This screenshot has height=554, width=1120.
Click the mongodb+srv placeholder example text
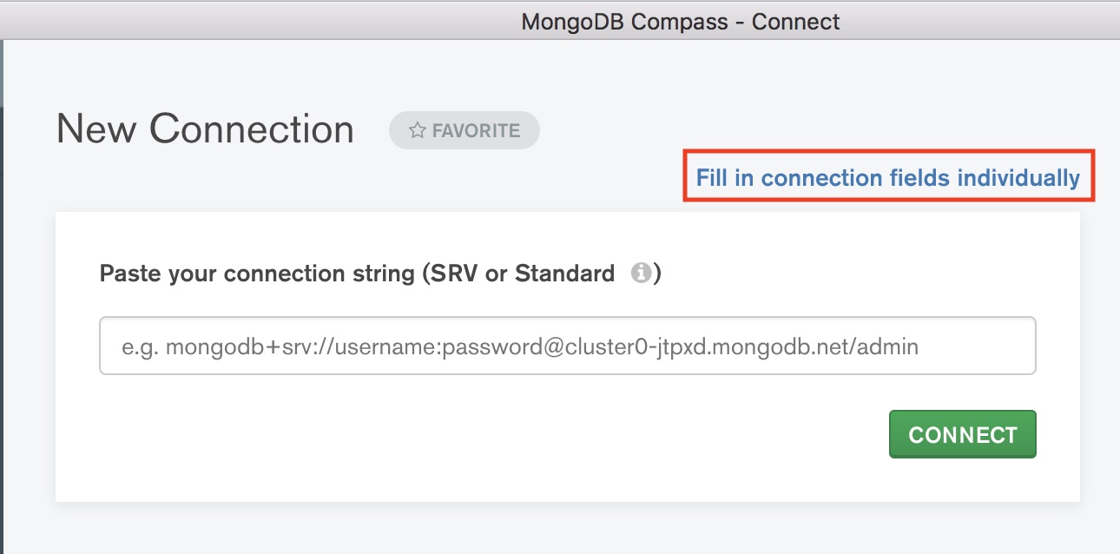[x=519, y=347]
